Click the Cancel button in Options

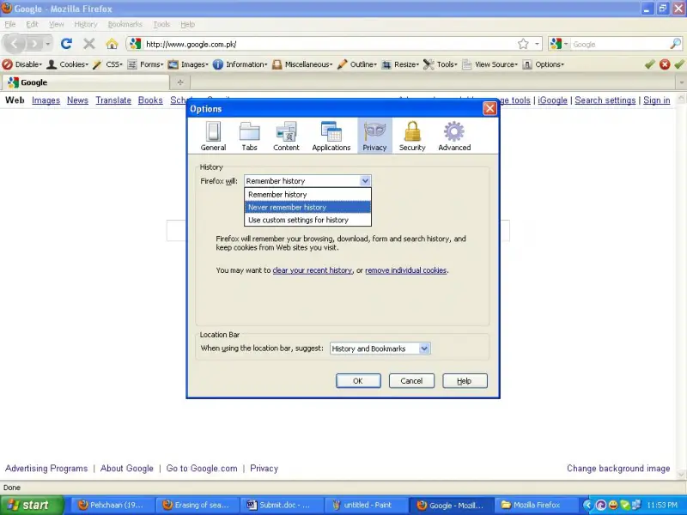click(411, 381)
